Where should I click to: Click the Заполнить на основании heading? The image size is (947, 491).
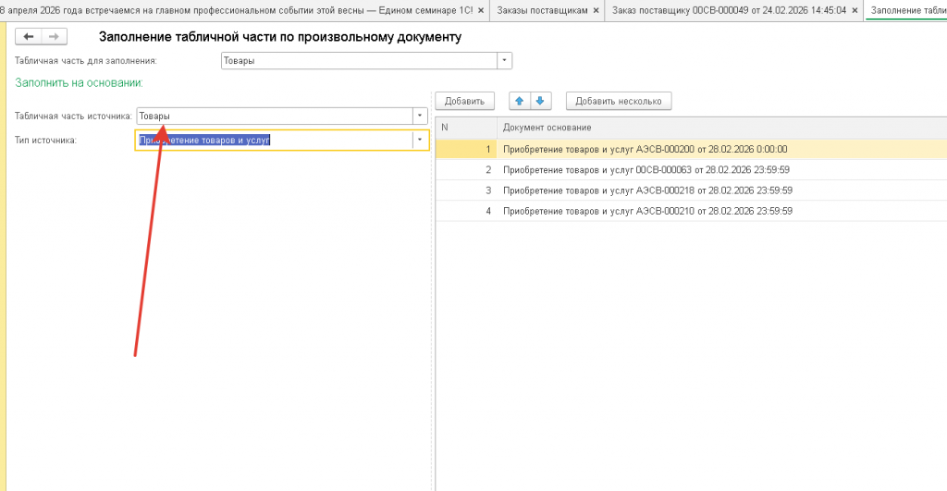click(x=80, y=82)
